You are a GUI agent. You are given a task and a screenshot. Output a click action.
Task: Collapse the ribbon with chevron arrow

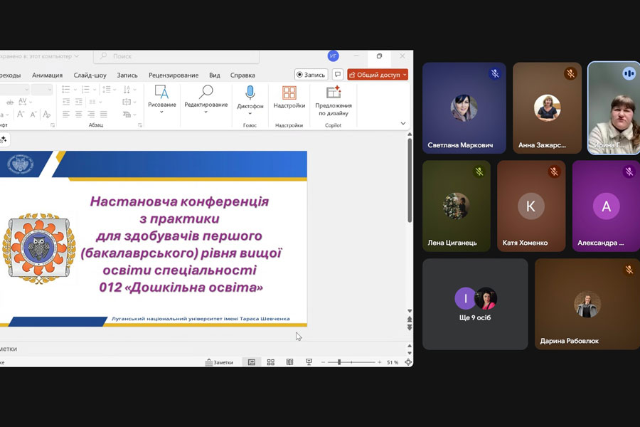(403, 124)
